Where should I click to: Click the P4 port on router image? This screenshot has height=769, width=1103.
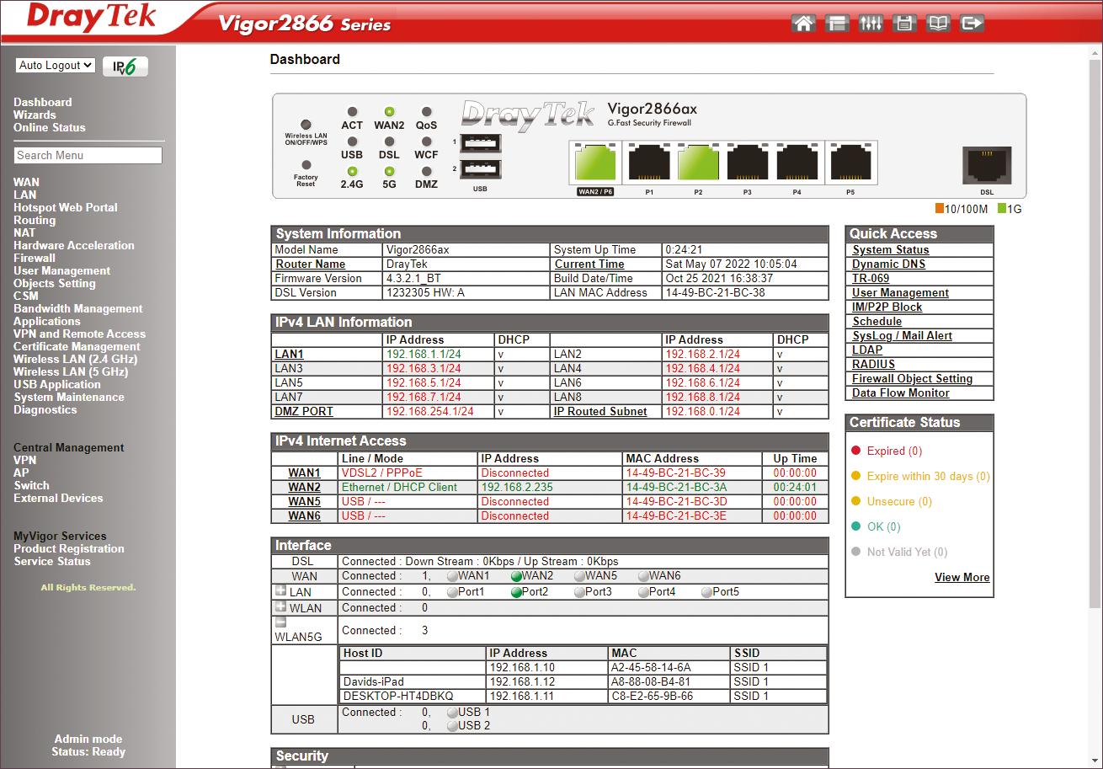(797, 163)
